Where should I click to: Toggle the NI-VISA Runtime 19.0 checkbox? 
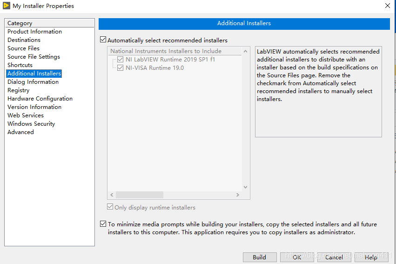(x=120, y=68)
